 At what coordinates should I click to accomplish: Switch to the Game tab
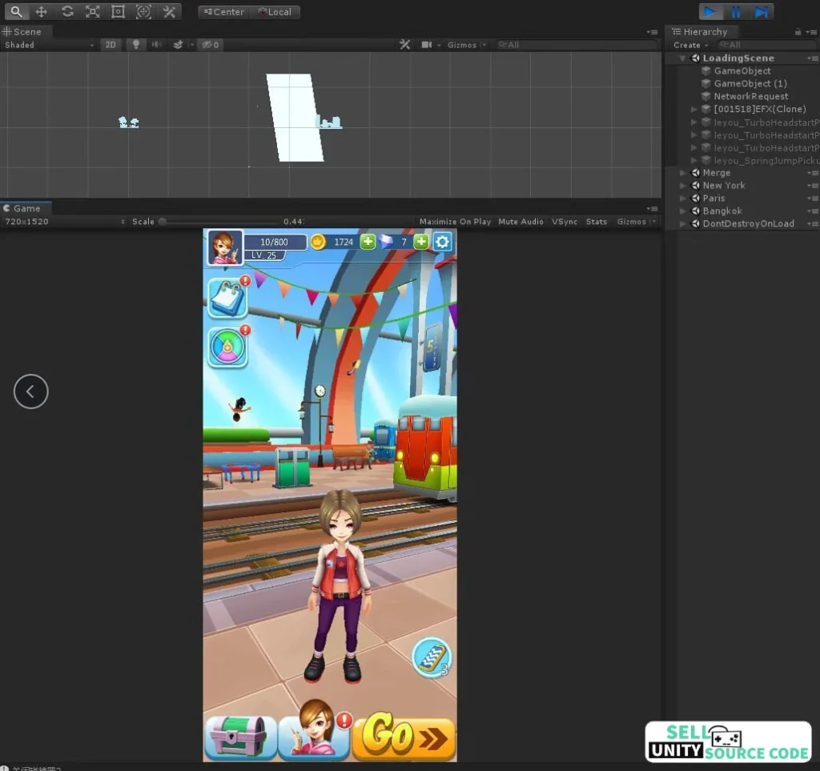(26, 208)
